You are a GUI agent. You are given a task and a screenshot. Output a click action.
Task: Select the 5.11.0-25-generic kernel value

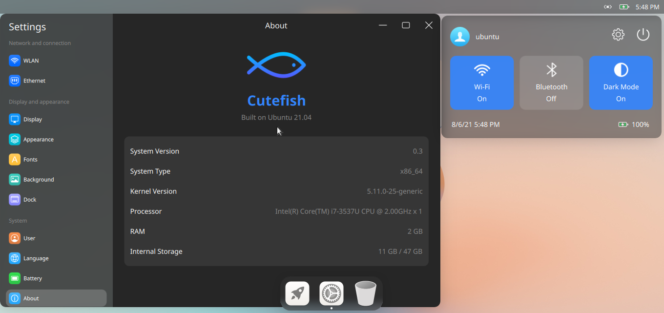[395, 191]
